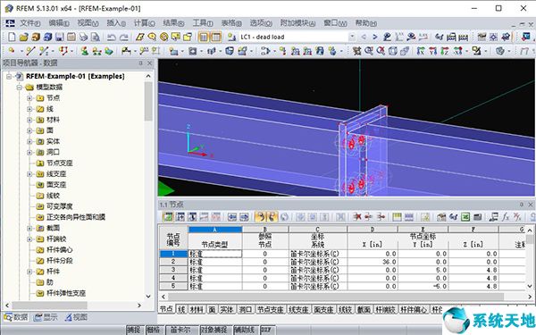Click the Excel export icon in table toolbar

click(465, 217)
